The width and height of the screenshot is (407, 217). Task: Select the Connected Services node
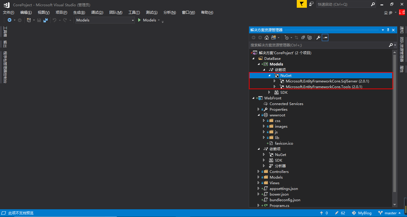click(286, 104)
